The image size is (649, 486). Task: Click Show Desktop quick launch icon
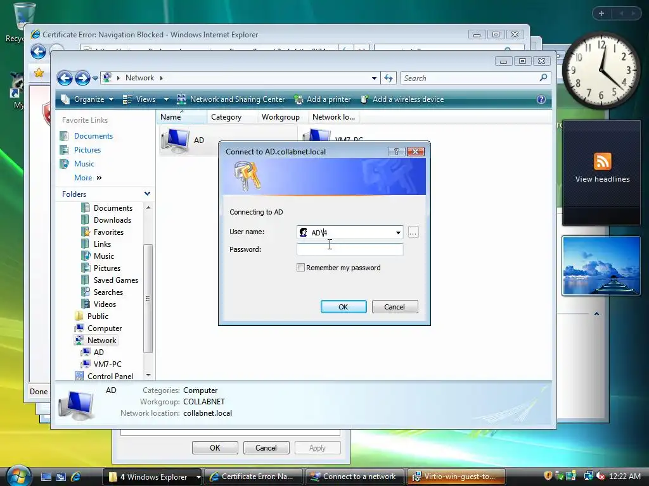46,477
